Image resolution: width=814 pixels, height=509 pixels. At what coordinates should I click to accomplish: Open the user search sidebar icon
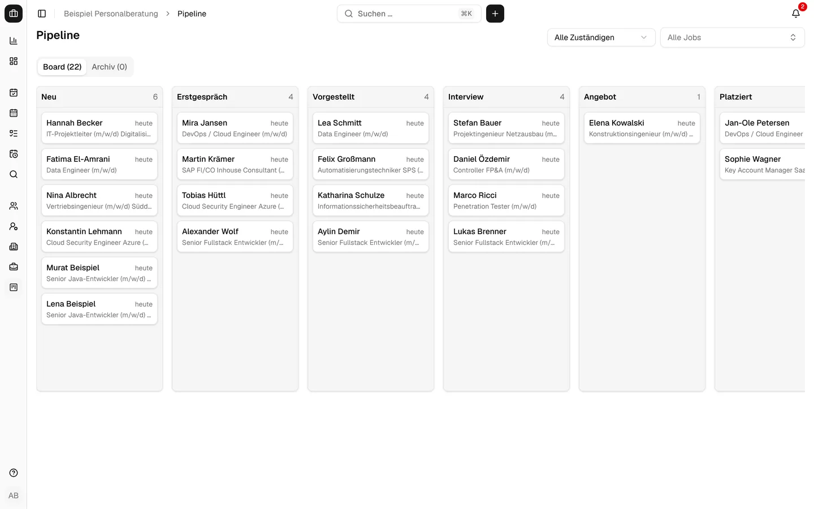14,226
